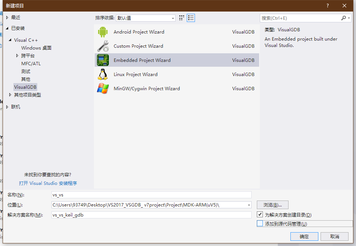The width and height of the screenshot is (356, 246).
Task: Select the VisualGDB category
Action: coord(25,87)
